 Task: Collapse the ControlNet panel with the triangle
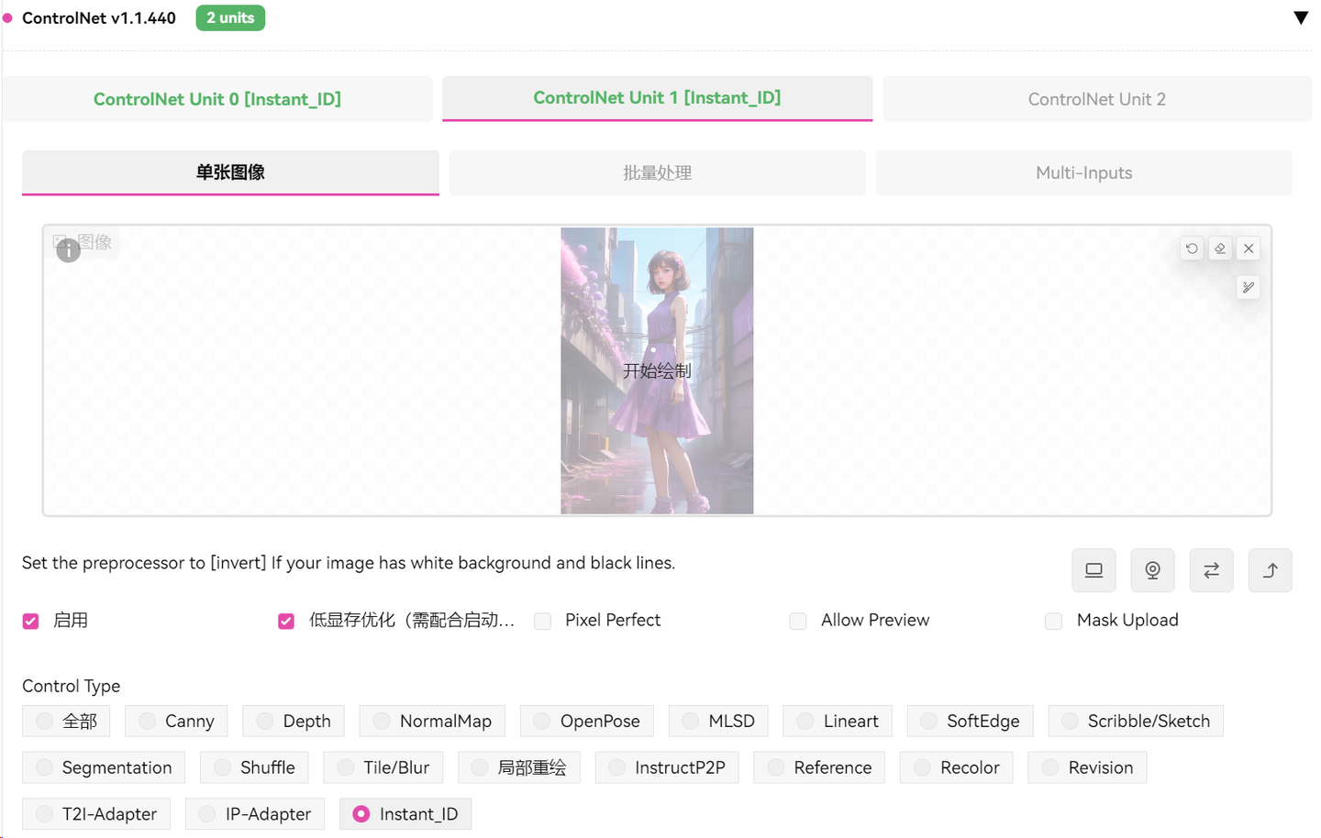(x=1301, y=17)
